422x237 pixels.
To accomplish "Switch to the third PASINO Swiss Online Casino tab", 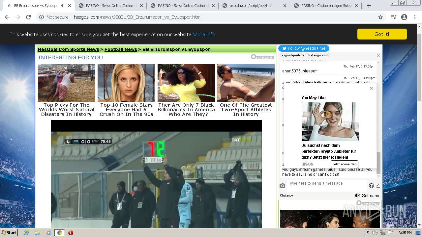I will pos(182,6).
